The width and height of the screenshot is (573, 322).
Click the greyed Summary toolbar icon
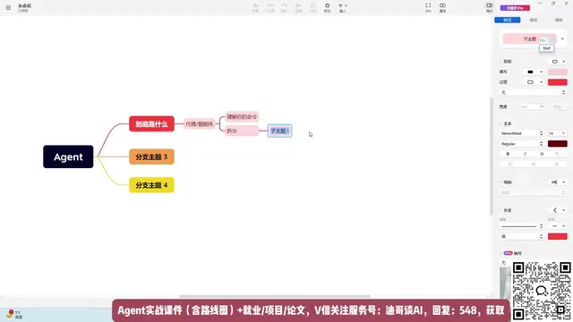pyautogui.click(x=312, y=7)
